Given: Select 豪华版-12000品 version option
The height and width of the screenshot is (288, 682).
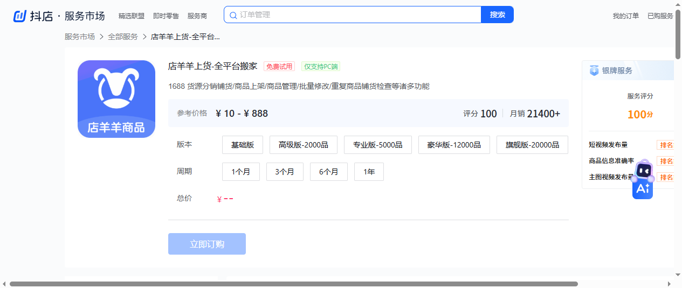Looking at the screenshot, I should (454, 145).
